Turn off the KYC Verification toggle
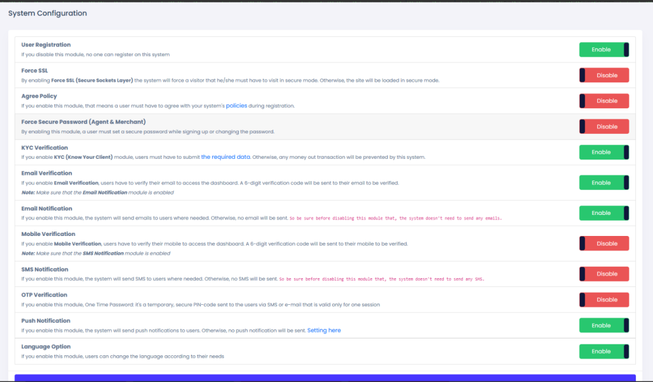653x382 pixels. pyautogui.click(x=604, y=152)
